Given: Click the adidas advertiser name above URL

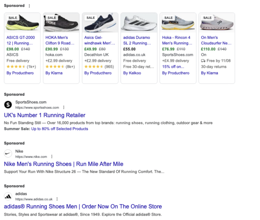Looking at the screenshot, I should tap(21, 194).
